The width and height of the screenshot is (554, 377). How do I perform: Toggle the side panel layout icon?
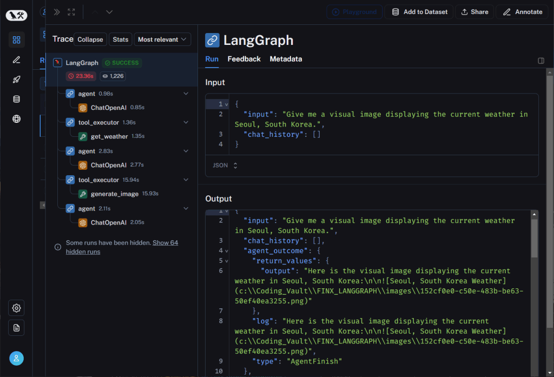[541, 61]
